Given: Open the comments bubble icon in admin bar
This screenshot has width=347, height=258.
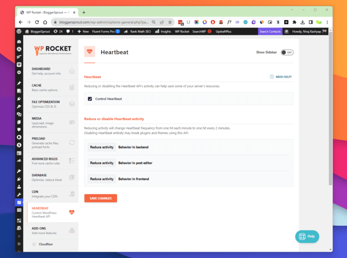Looking at the screenshot, I should click(68, 31).
